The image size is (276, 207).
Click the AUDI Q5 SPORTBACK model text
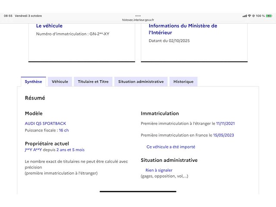pyautogui.click(x=45, y=123)
